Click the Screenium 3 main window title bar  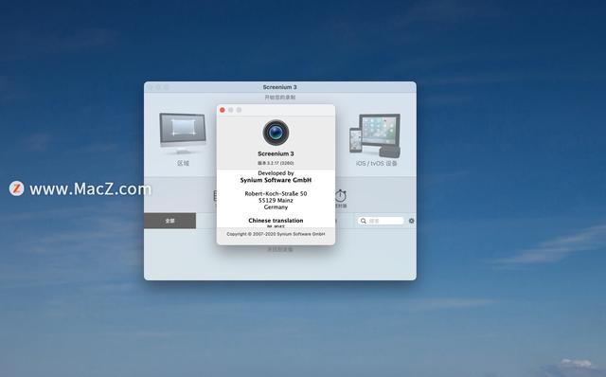point(280,87)
